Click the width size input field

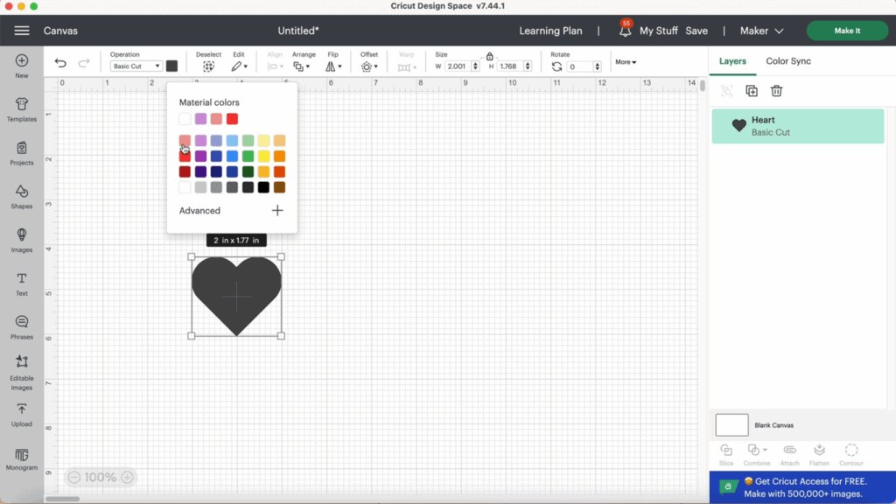[x=458, y=66]
